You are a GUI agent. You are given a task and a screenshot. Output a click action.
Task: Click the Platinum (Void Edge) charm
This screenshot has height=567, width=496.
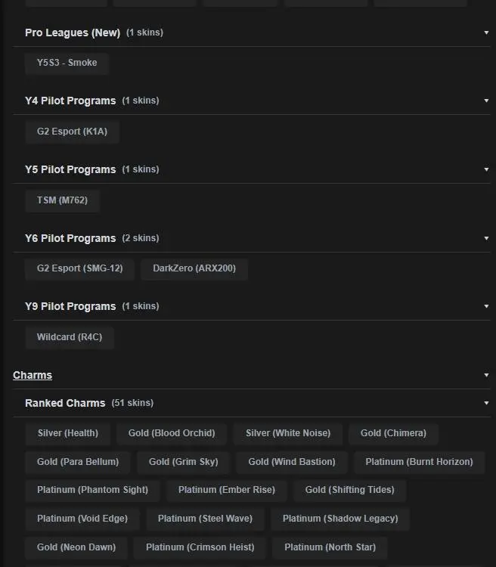[x=82, y=519]
